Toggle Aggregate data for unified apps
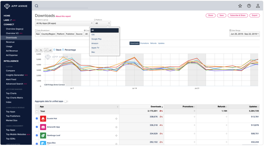 pos(66,101)
